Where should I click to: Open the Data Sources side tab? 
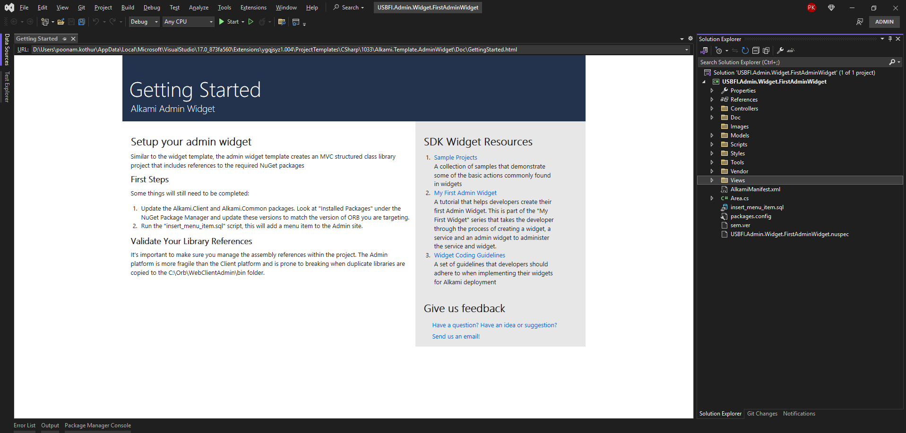tap(7, 50)
